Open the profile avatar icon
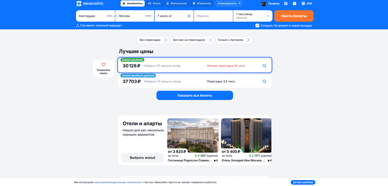 264,4
